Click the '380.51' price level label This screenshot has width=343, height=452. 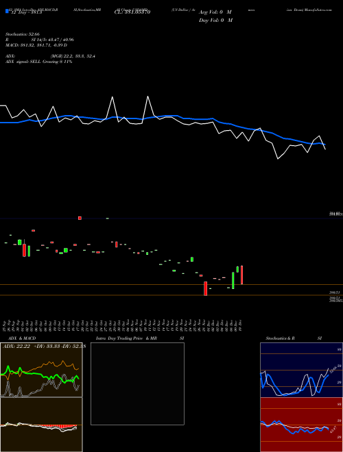coord(335,292)
